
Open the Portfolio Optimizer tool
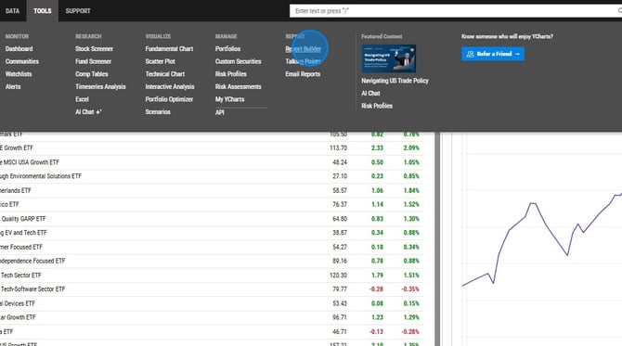coord(169,99)
